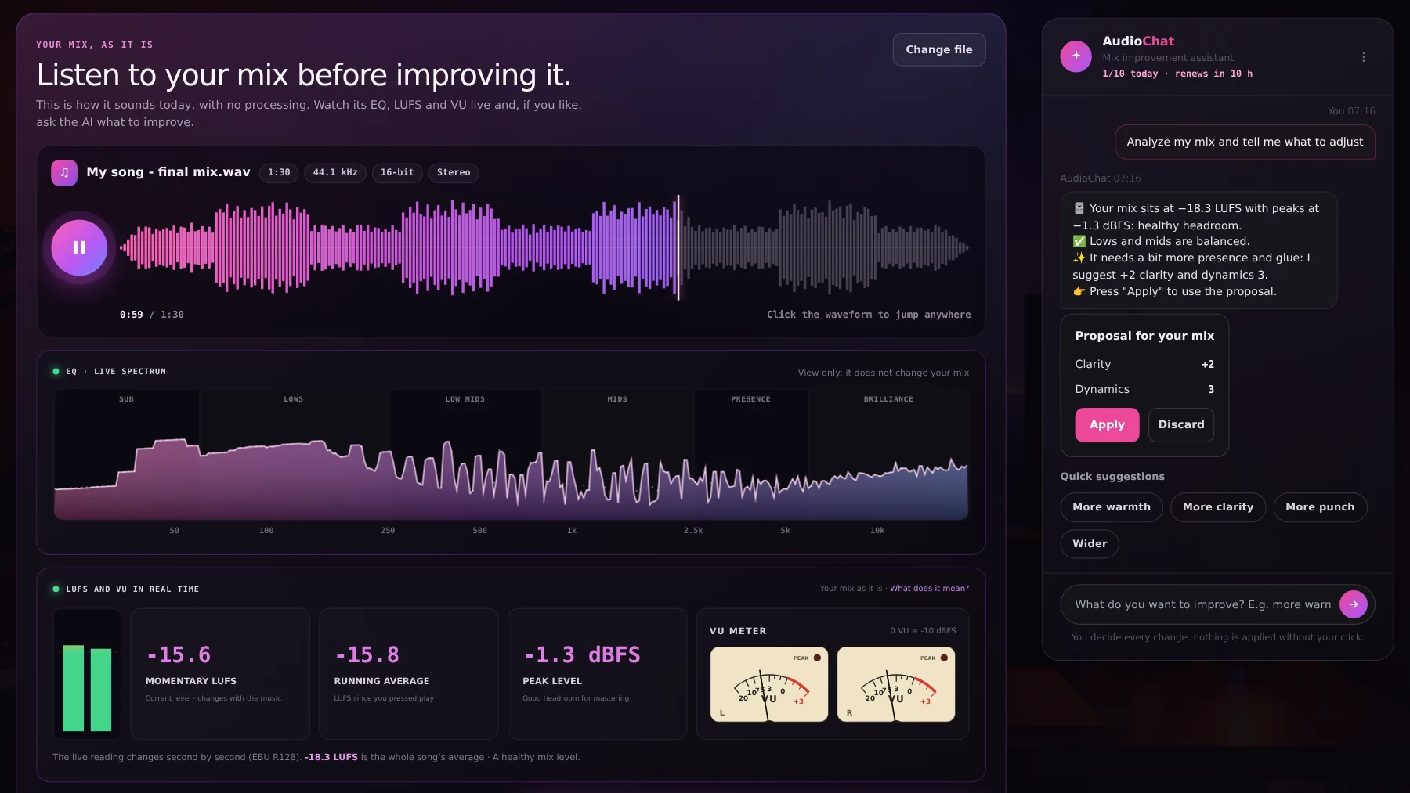Click the -15.6 momentary LUFS value
1410x793 pixels.
179,655
